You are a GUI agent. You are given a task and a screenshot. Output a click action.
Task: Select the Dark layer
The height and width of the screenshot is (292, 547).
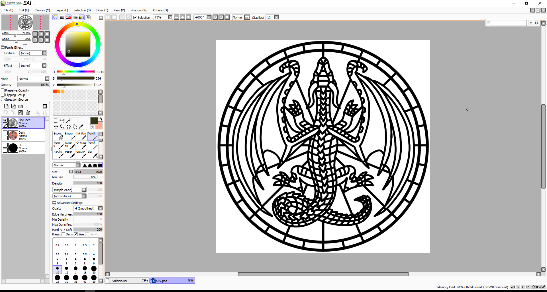coord(28,136)
